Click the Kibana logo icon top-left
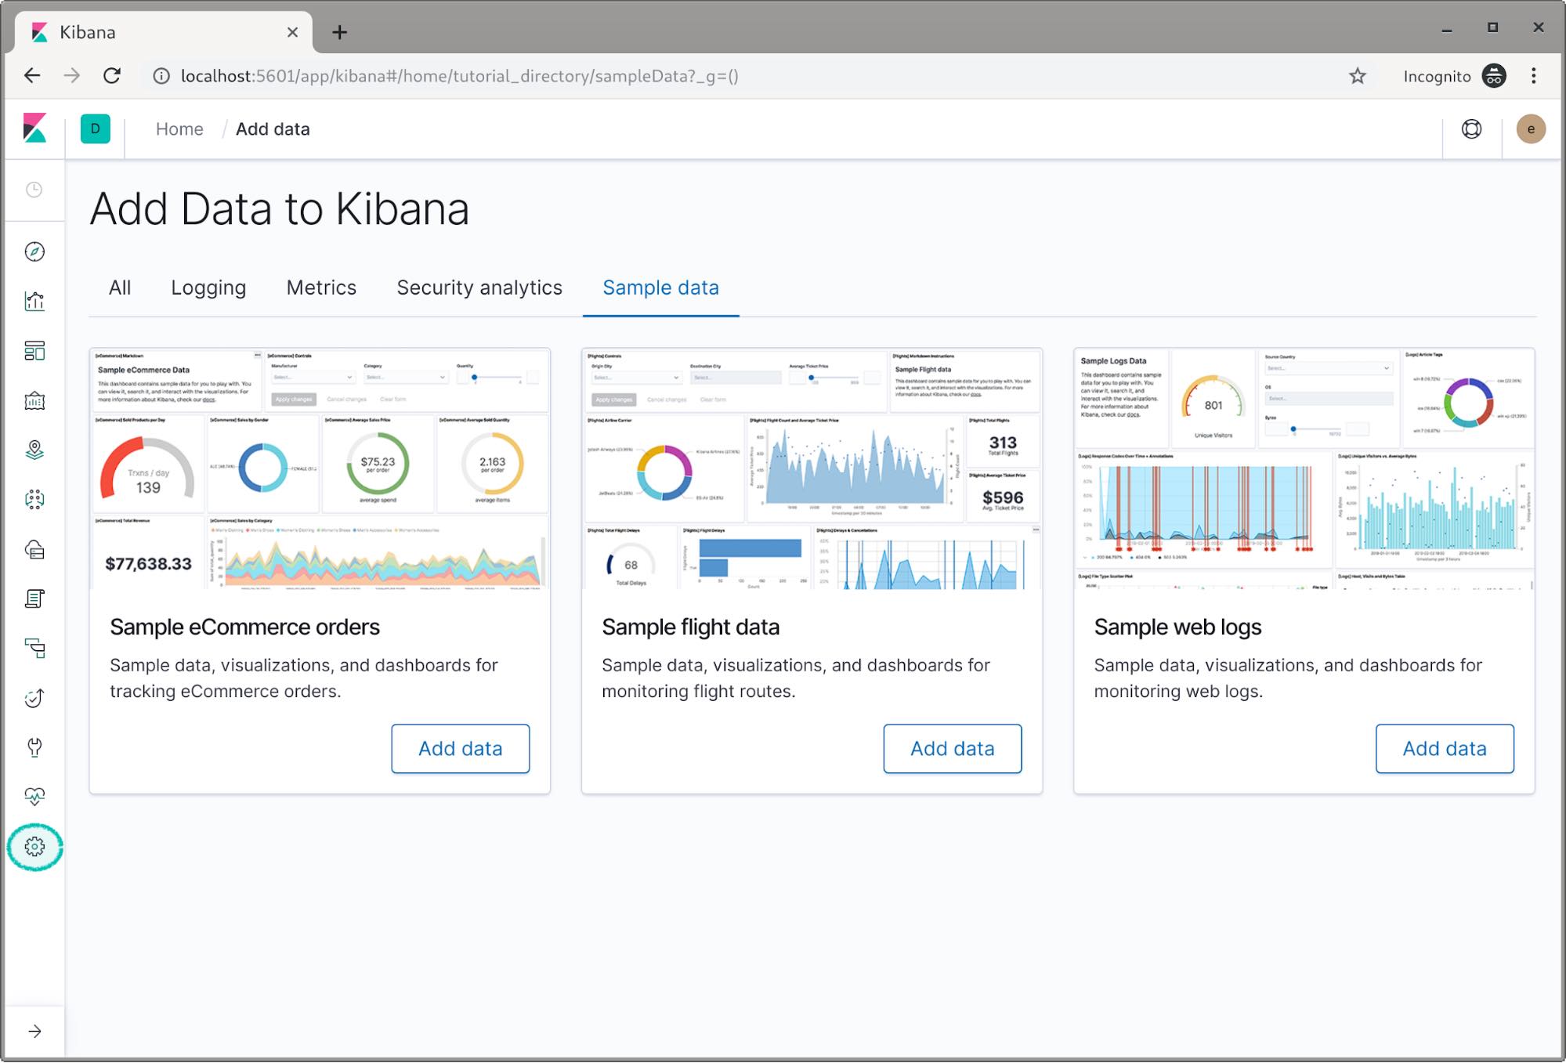This screenshot has height=1063, width=1566. pos(34,128)
